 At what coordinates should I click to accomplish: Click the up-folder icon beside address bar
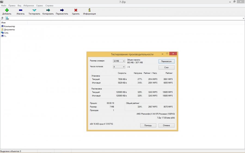[x=2, y=18]
